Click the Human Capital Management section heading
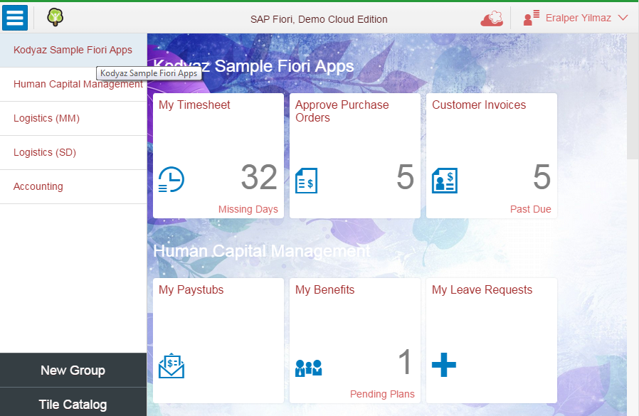 262,252
